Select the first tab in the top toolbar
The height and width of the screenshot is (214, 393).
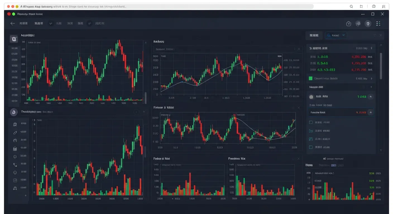coord(23,24)
